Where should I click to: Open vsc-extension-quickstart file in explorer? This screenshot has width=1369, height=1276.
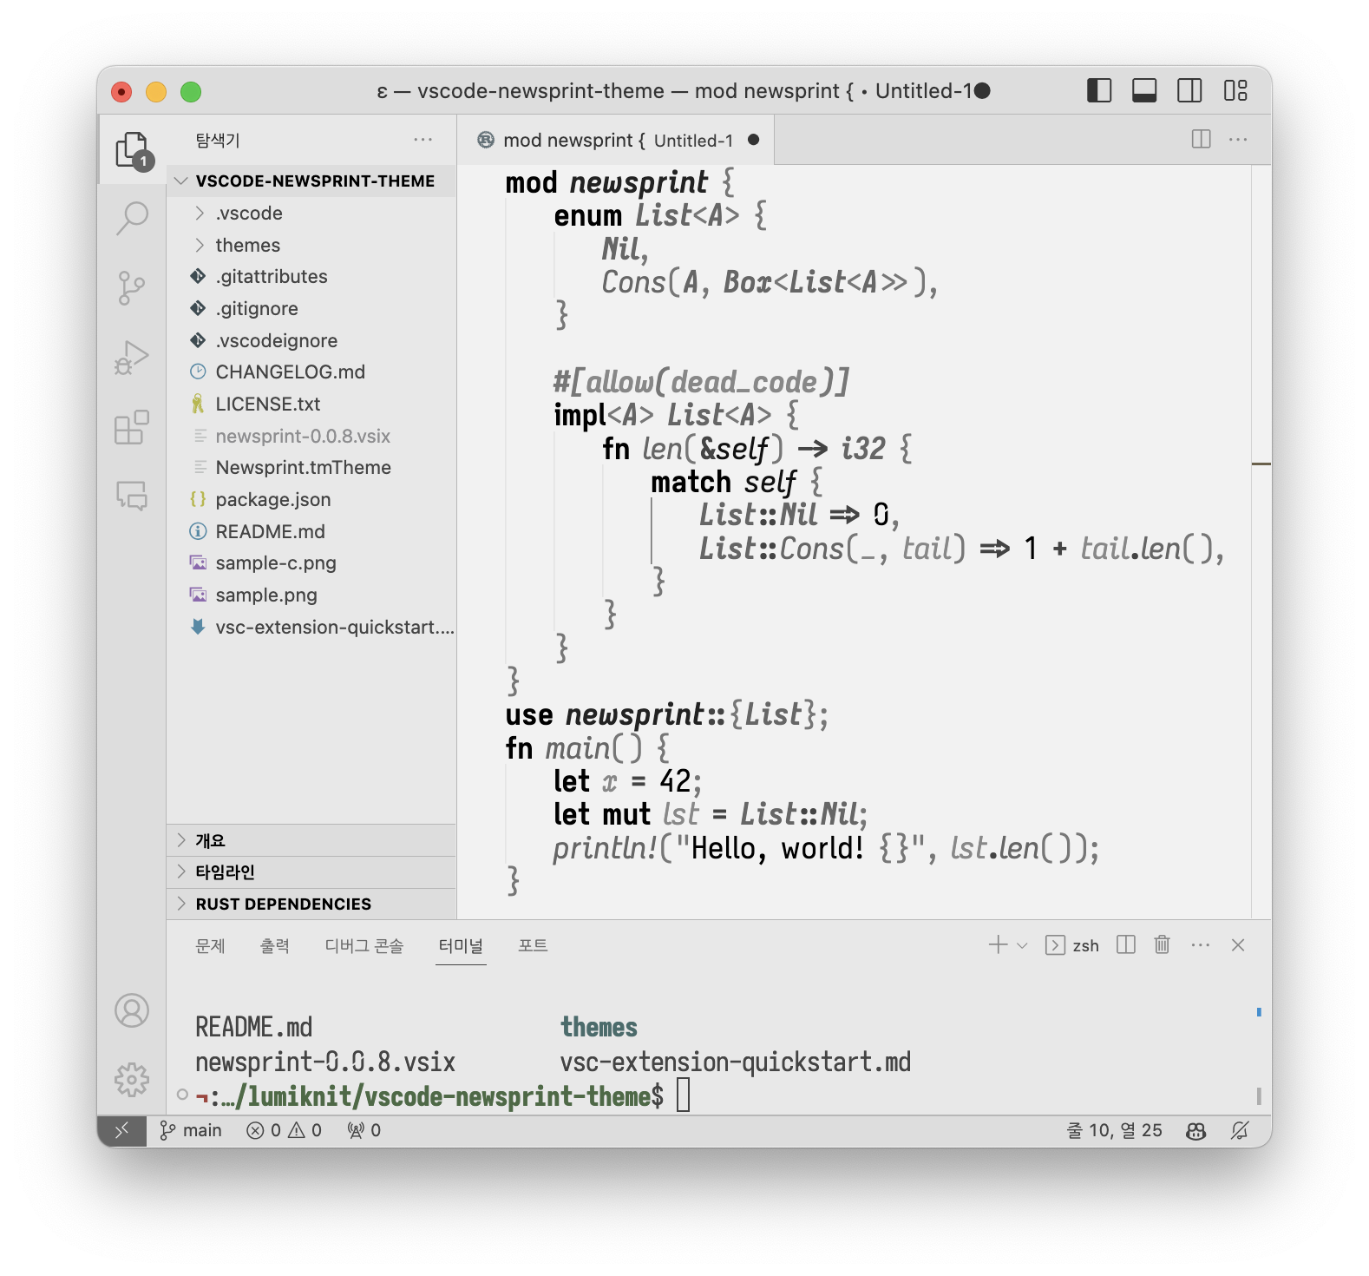tap(311, 627)
